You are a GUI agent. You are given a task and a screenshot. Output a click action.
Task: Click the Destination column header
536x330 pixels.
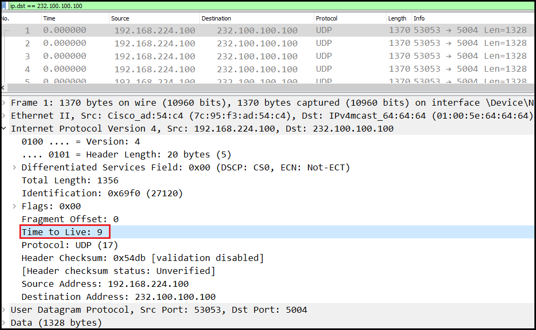[216, 18]
